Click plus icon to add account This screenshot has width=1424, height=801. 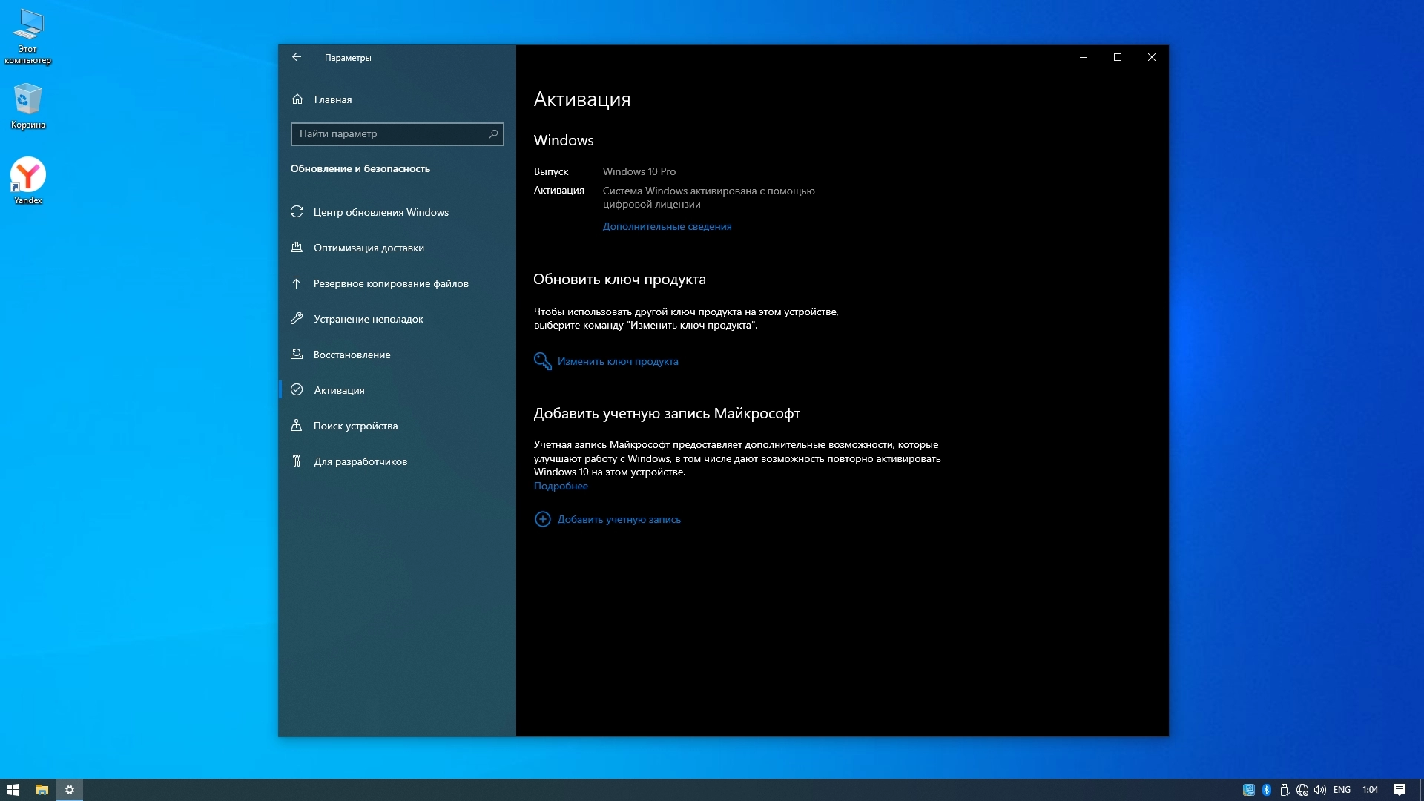click(543, 519)
